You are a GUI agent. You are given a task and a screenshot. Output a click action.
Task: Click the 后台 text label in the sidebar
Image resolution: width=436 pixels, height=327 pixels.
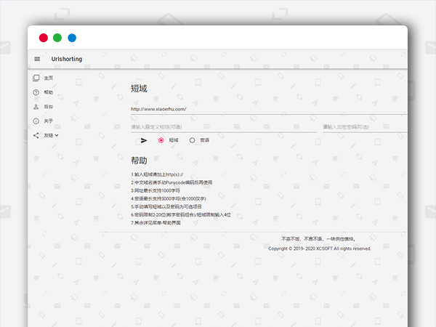48,106
